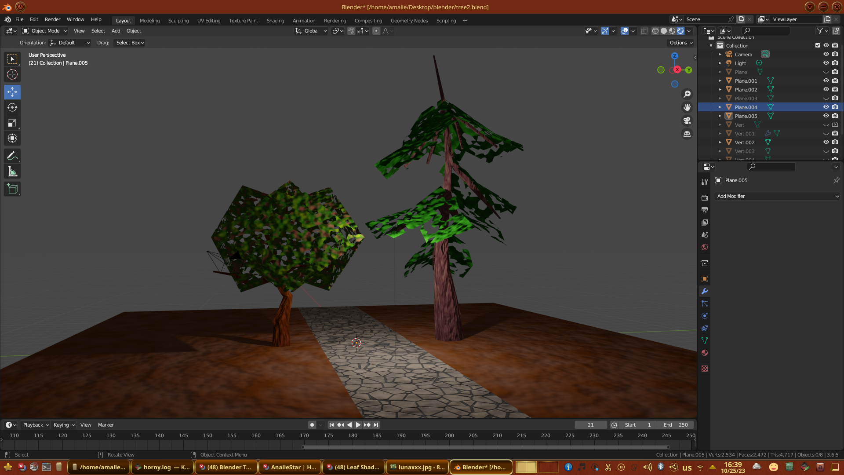Select the Annotate tool
Screen dimensions: 844x475
[x=12, y=156]
